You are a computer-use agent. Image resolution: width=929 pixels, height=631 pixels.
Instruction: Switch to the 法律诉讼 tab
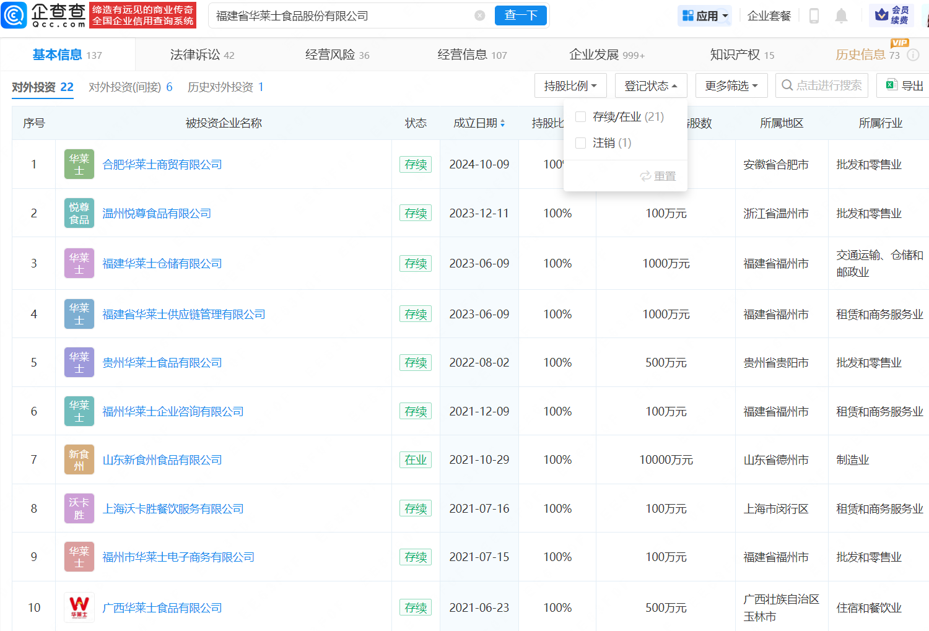click(202, 55)
